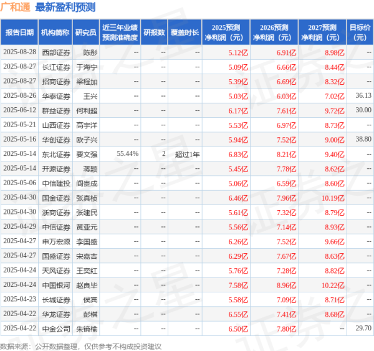Click the 最新盈利预测 heading

tap(65, 7)
